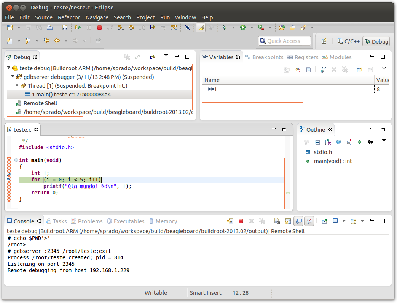Click the Step Into icon

(x=121, y=27)
